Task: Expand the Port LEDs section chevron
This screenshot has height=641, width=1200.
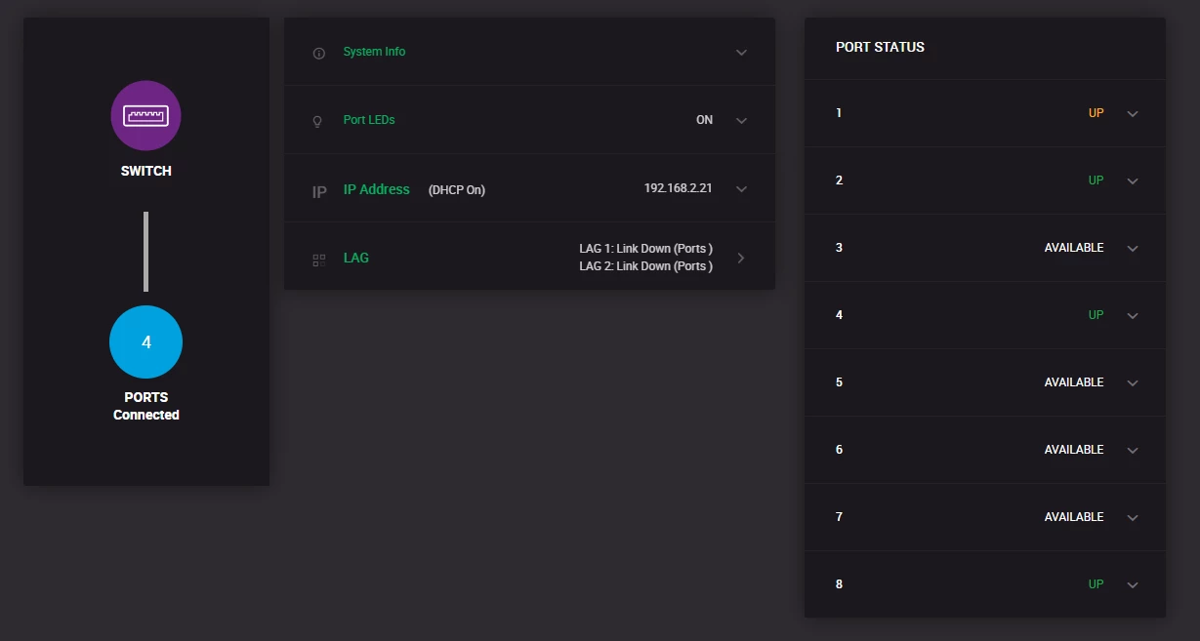Action: click(741, 121)
